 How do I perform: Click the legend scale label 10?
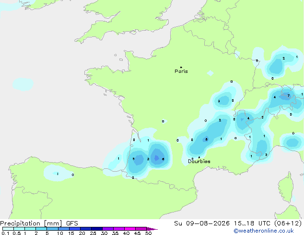[x=60, y=233]
